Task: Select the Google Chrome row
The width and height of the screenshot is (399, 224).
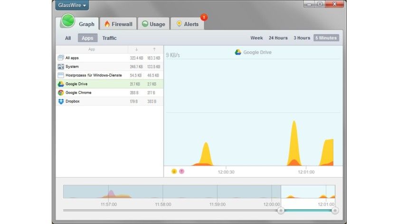Action: (109, 93)
